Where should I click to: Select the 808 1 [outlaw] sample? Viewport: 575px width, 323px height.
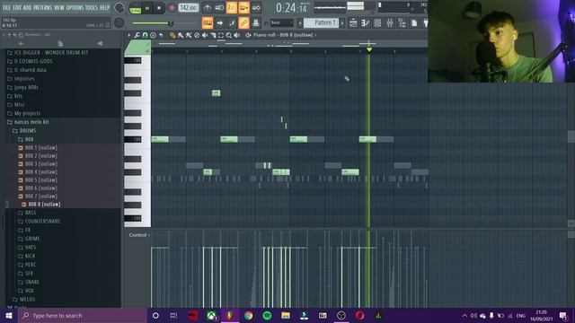[x=40, y=148]
